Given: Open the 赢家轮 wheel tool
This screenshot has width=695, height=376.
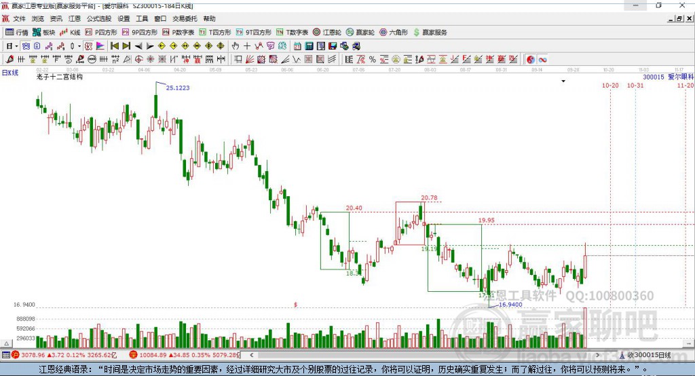Looking at the screenshot, I should point(360,33).
